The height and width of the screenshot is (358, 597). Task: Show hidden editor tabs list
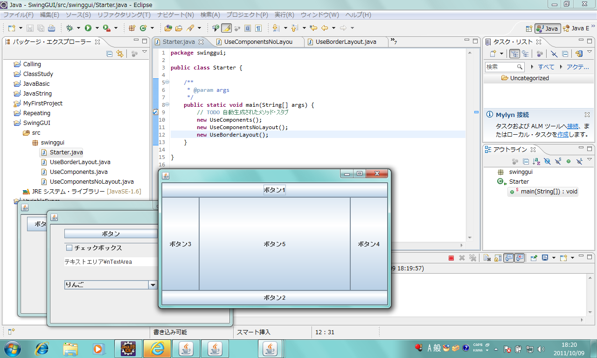[x=394, y=41]
